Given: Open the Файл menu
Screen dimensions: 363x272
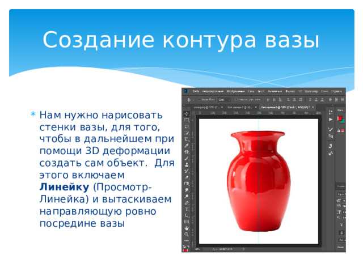Looking at the screenshot, I should click(x=196, y=91).
